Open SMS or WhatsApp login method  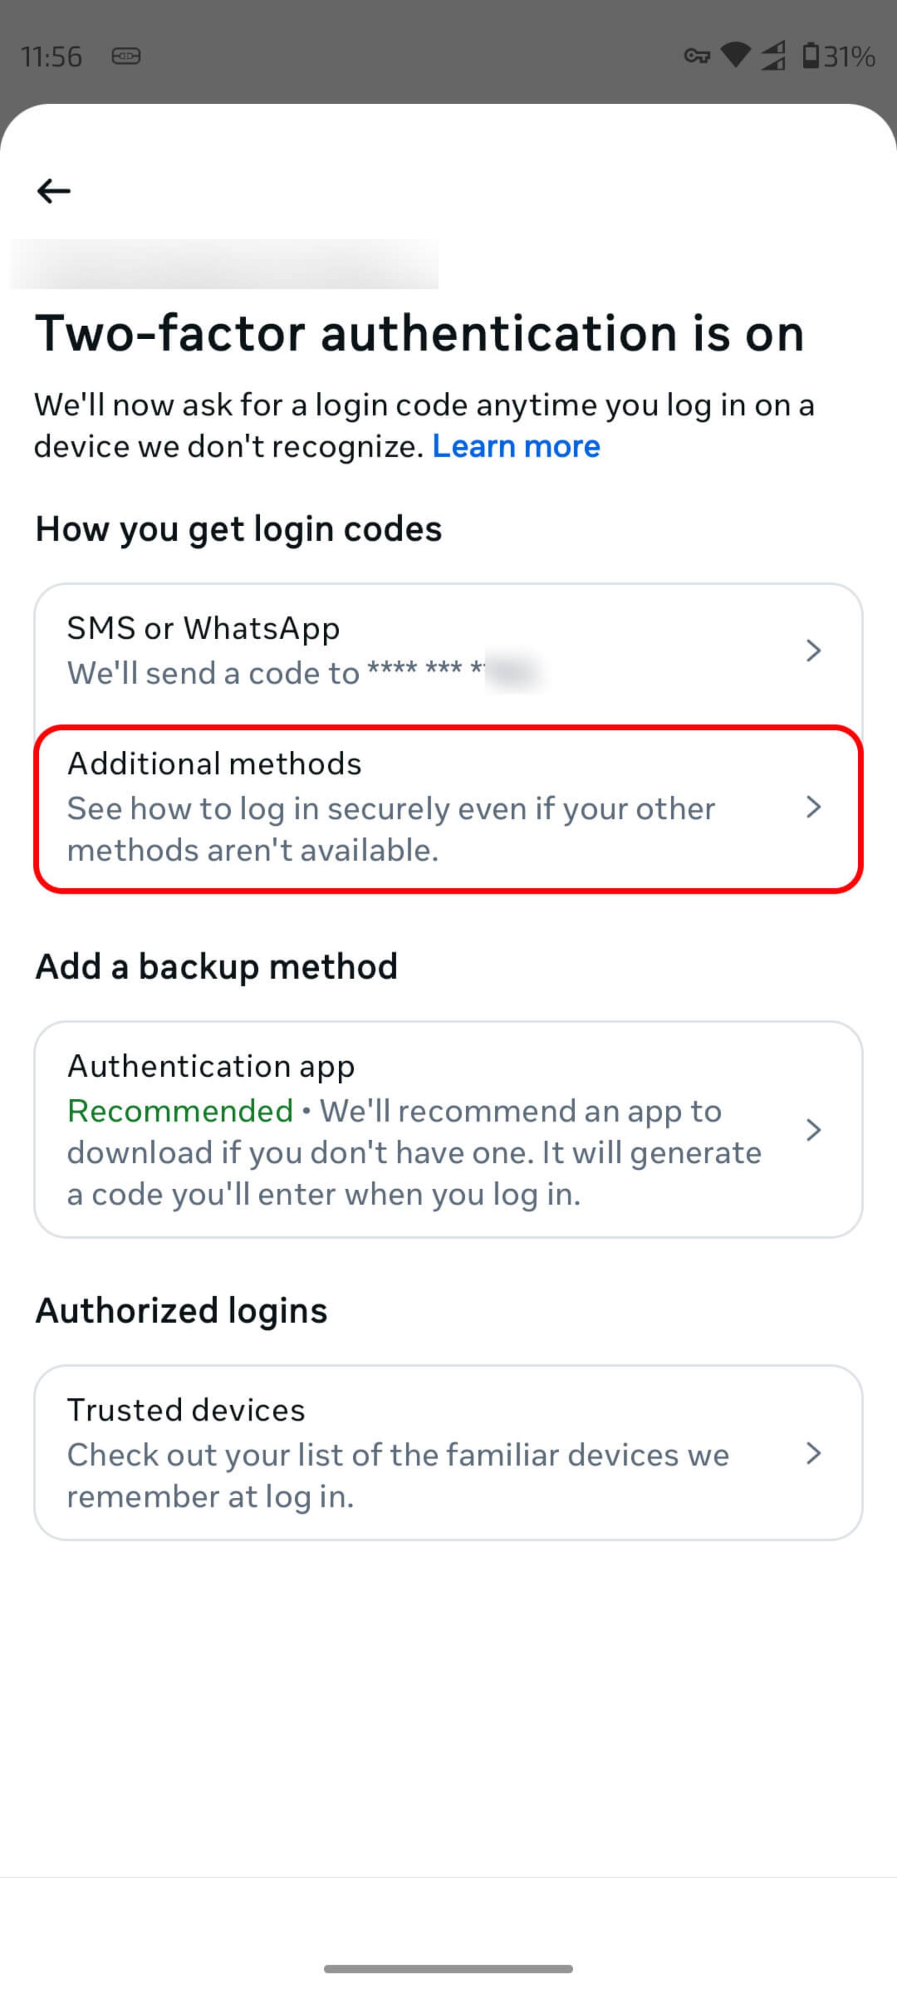pyautogui.click(x=448, y=651)
